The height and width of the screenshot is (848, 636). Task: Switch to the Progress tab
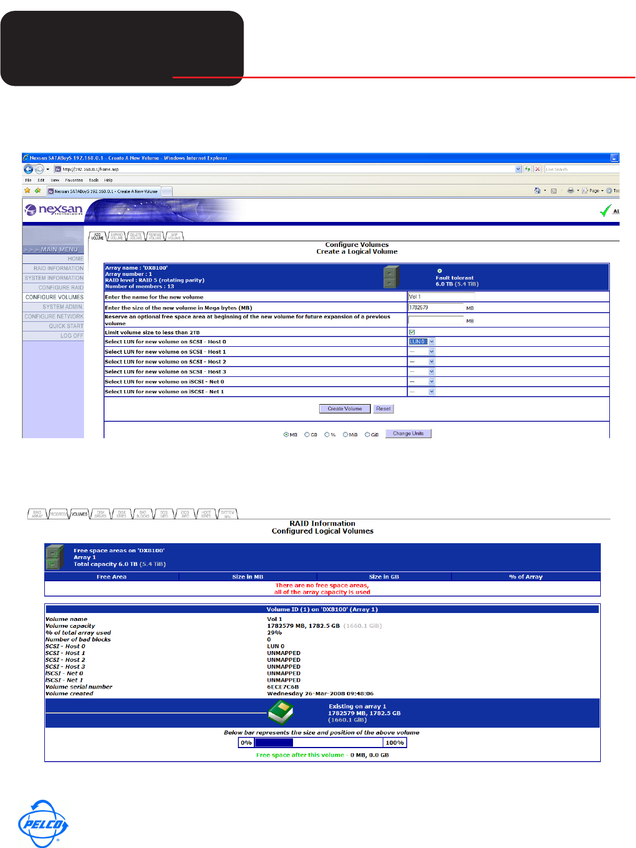pos(58,514)
